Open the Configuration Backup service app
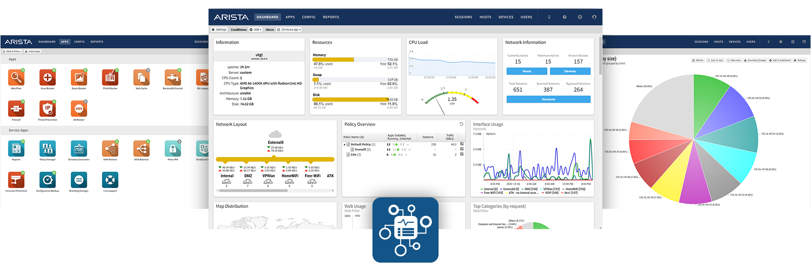This screenshot has height=271, width=811. click(48, 180)
